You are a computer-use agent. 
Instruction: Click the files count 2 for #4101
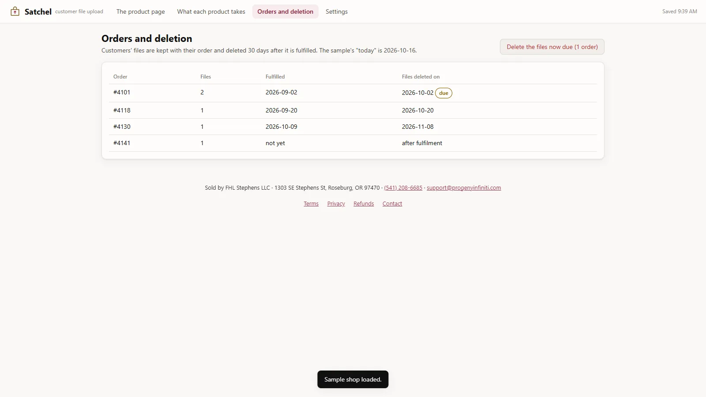tap(202, 92)
